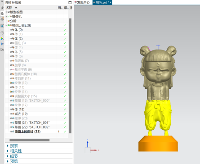Image resolution: width=200 pixels, height=164 pixels.
Task: Click the 拉伸 (12) extrude feature icon
Action: tap(13, 83)
